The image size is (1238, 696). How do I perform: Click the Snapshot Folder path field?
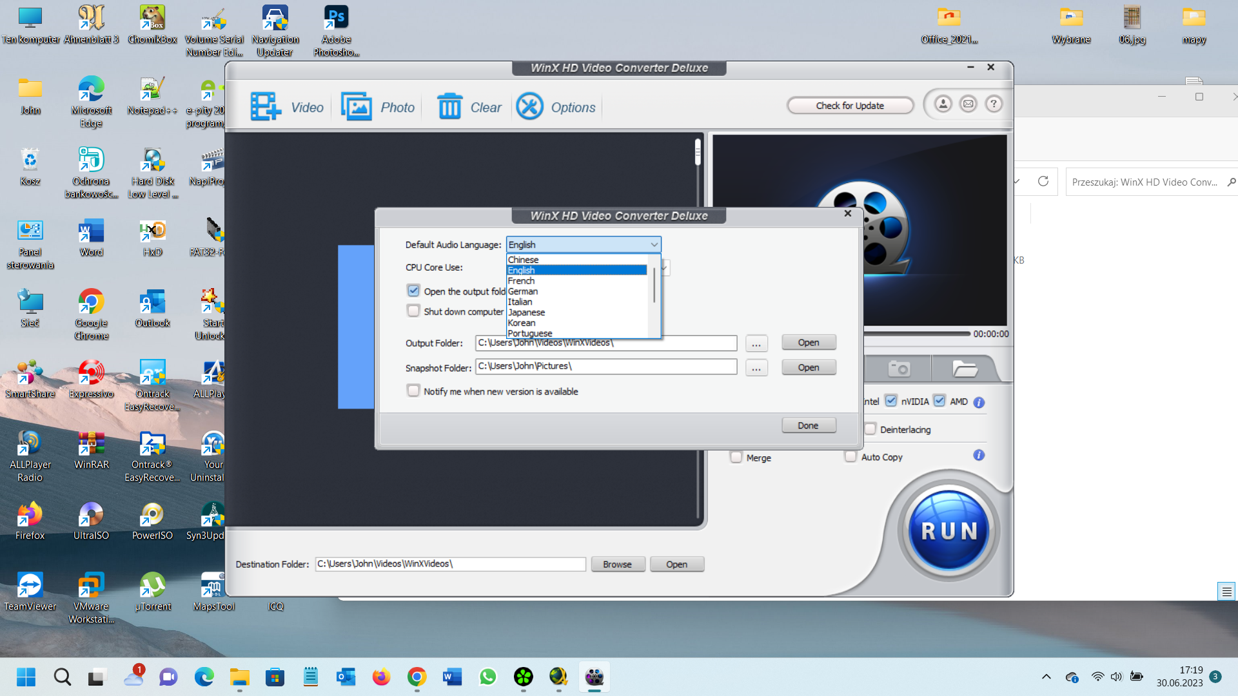pos(606,367)
